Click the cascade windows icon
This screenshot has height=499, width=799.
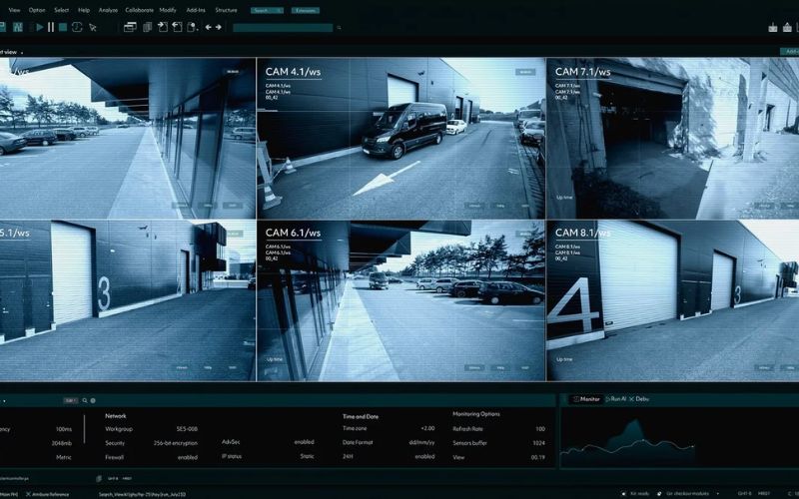(130, 27)
